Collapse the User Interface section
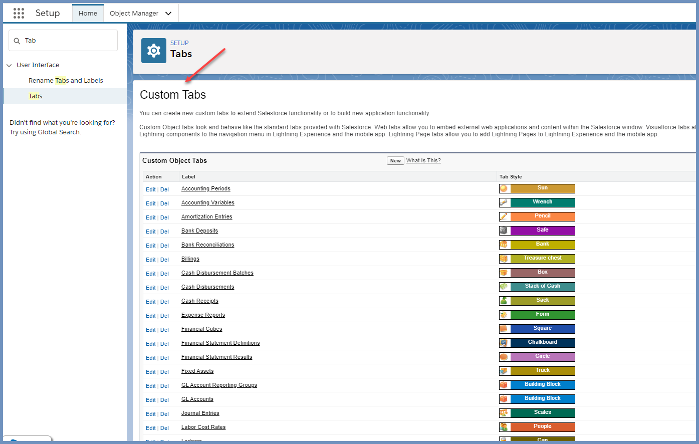 (9, 65)
